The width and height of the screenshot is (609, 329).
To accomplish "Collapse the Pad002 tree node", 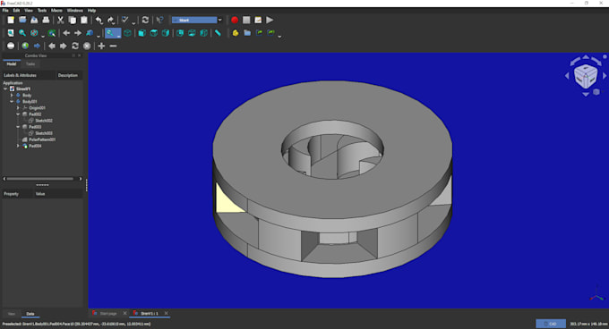I will [18, 114].
